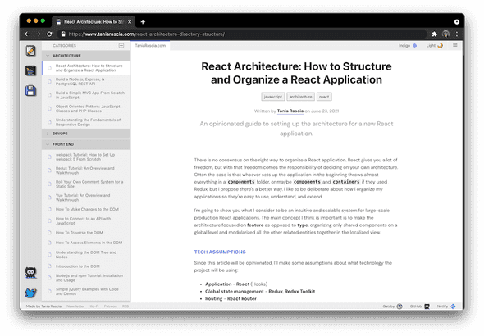The image size is (484, 336).
Task: Open the Ko-Fi footer link
Action: click(94, 306)
